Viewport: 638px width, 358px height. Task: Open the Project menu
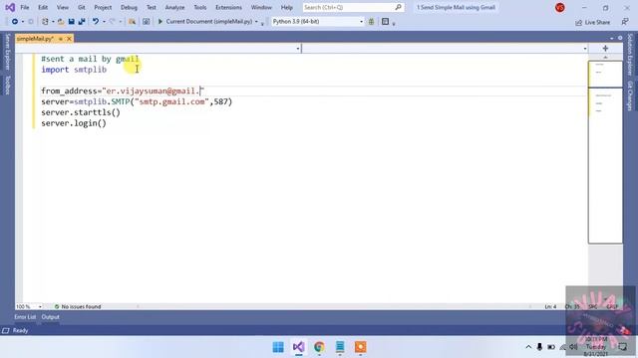pos(103,7)
